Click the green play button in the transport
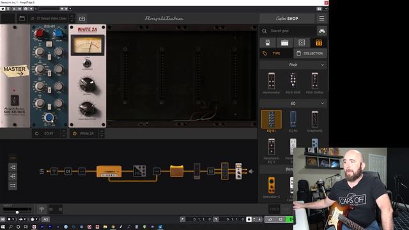 click(290, 219)
